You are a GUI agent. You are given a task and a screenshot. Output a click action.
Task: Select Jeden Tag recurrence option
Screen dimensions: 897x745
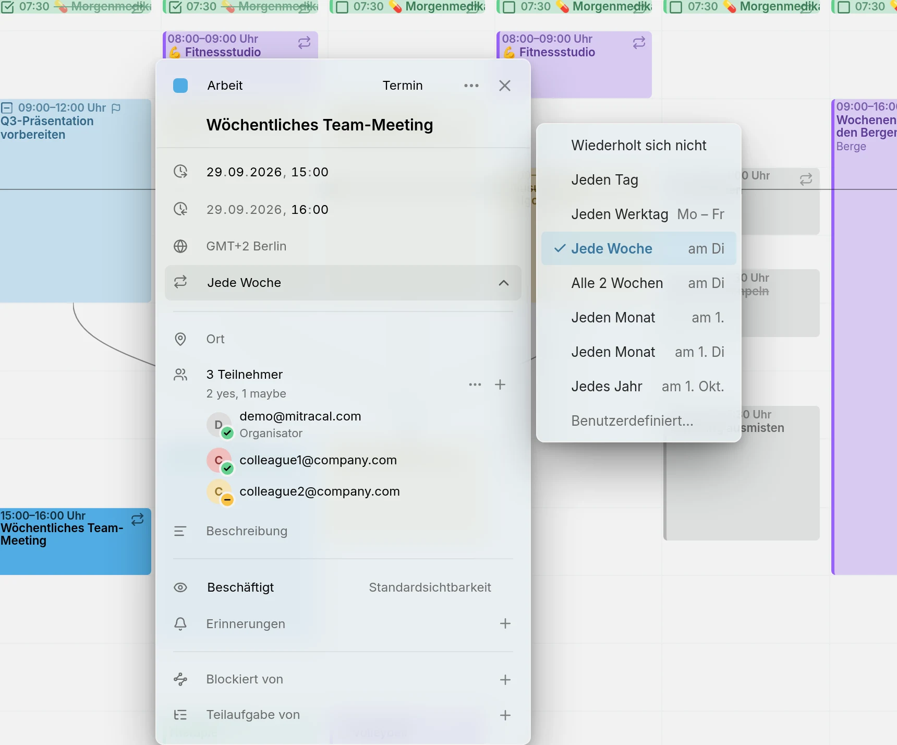(639, 180)
